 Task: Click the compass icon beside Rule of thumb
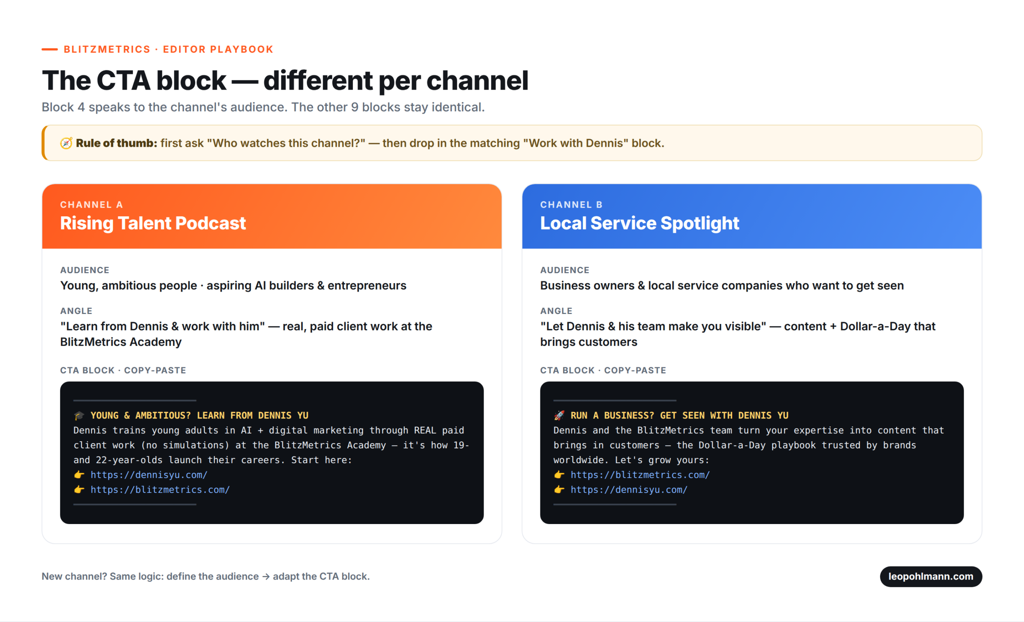pyautogui.click(x=66, y=143)
